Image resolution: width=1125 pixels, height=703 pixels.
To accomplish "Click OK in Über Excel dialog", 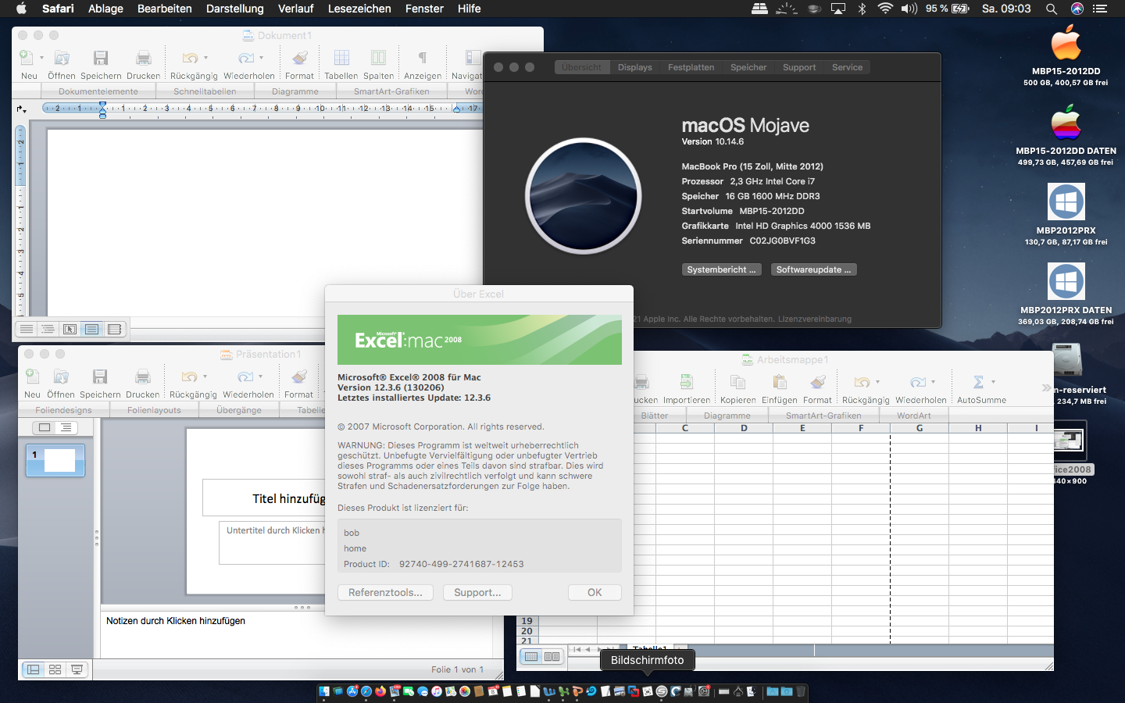I will click(x=595, y=592).
